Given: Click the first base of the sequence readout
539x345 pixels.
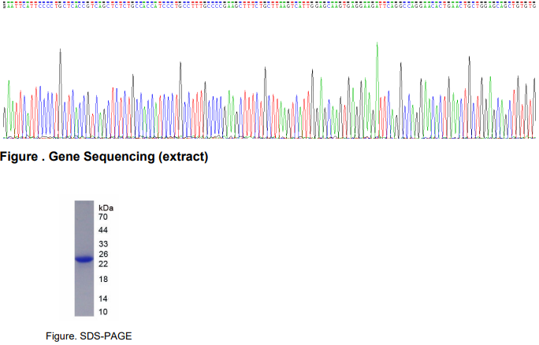Looking at the screenshot, I should coord(5,6).
